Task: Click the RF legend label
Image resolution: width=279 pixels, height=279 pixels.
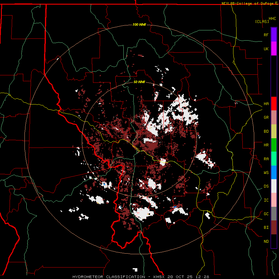Action: click(266, 35)
